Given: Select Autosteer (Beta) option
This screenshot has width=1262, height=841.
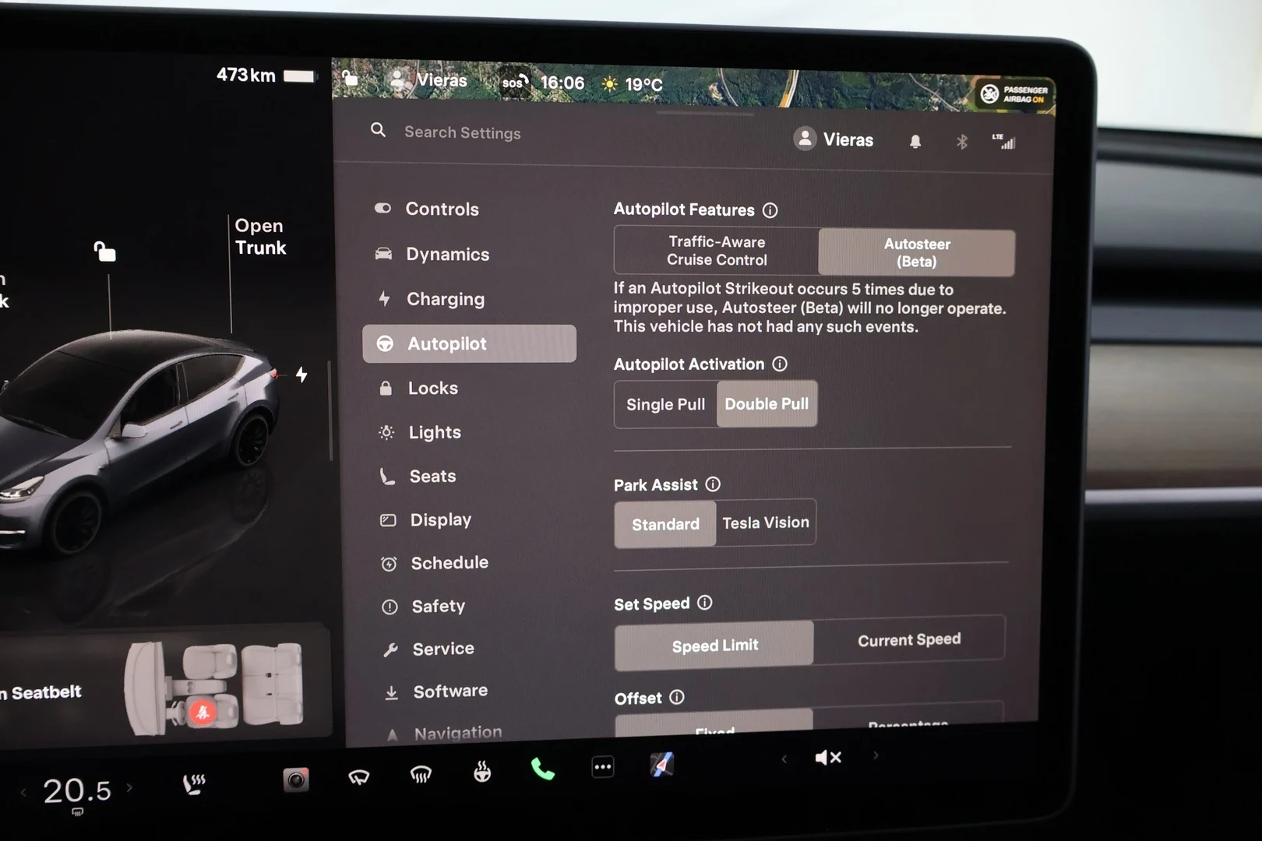Looking at the screenshot, I should 916,252.
